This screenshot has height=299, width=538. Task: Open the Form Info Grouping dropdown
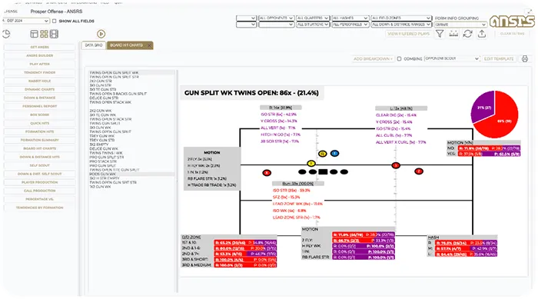(x=460, y=25)
